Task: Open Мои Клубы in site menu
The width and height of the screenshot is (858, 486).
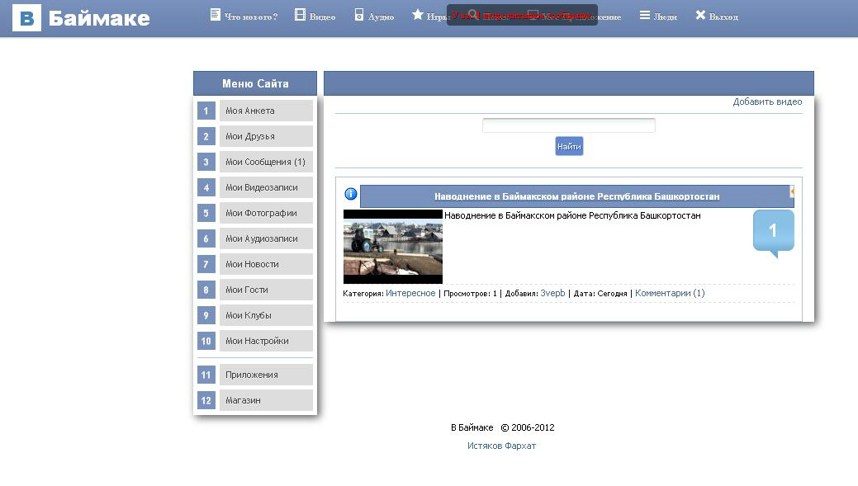Action: [266, 315]
